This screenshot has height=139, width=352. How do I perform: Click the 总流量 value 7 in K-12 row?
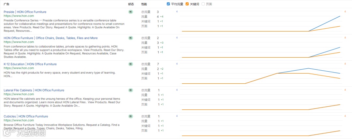tap(158, 64)
